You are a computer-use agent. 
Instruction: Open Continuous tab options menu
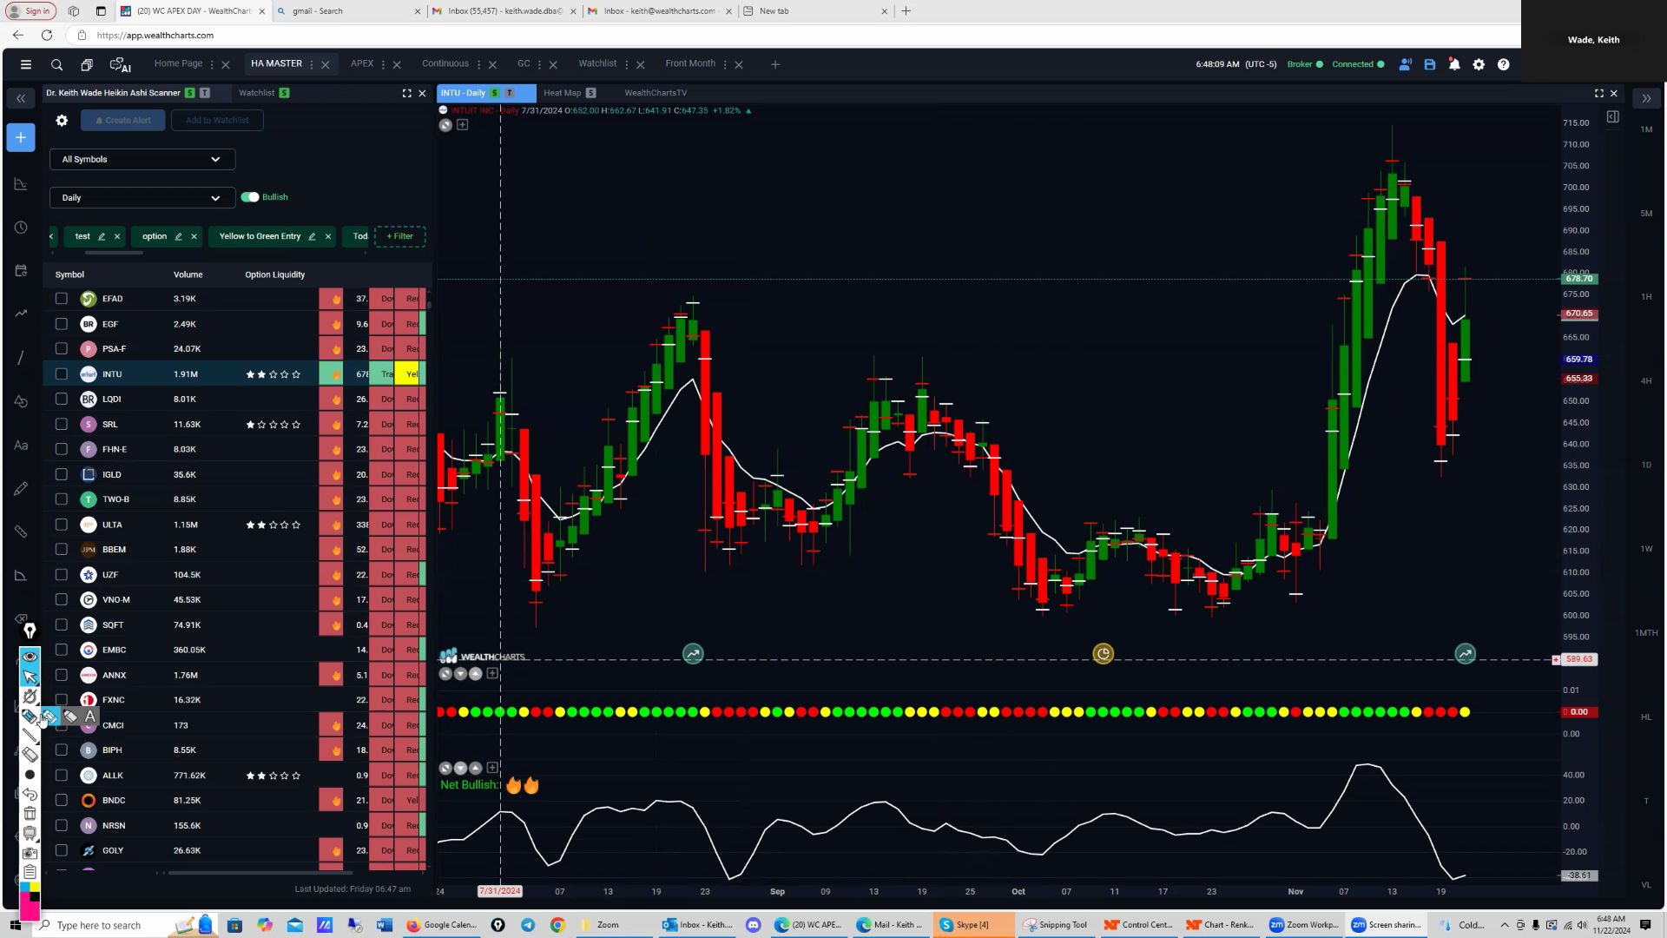coord(478,64)
